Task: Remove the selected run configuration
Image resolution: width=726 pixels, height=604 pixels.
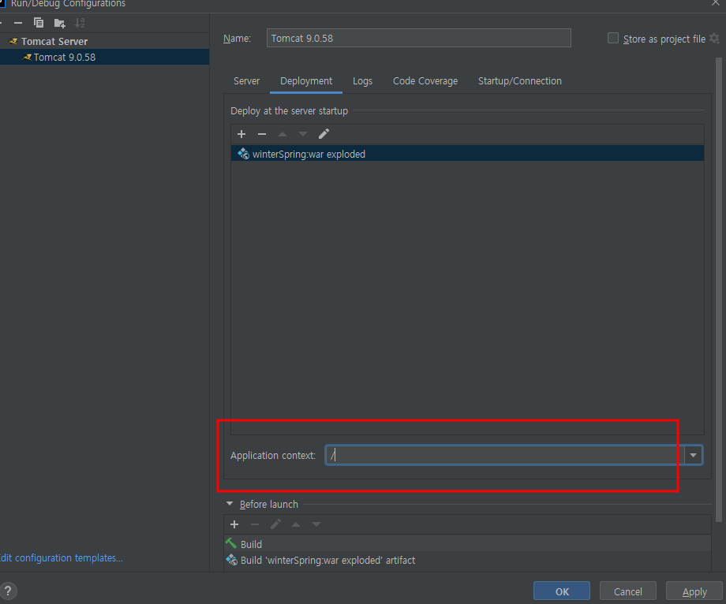Action: coord(18,23)
